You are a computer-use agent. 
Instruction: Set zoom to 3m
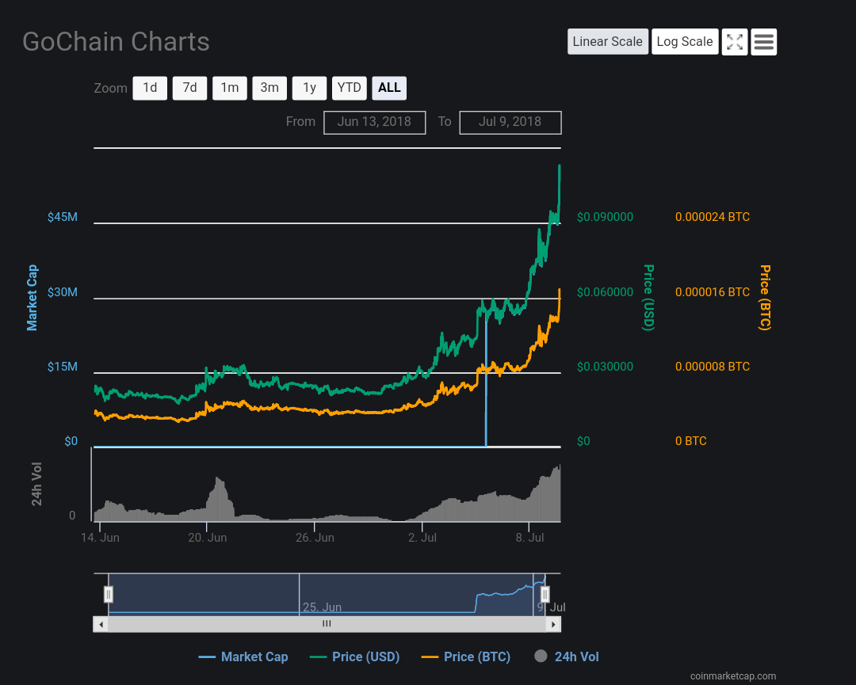(269, 88)
